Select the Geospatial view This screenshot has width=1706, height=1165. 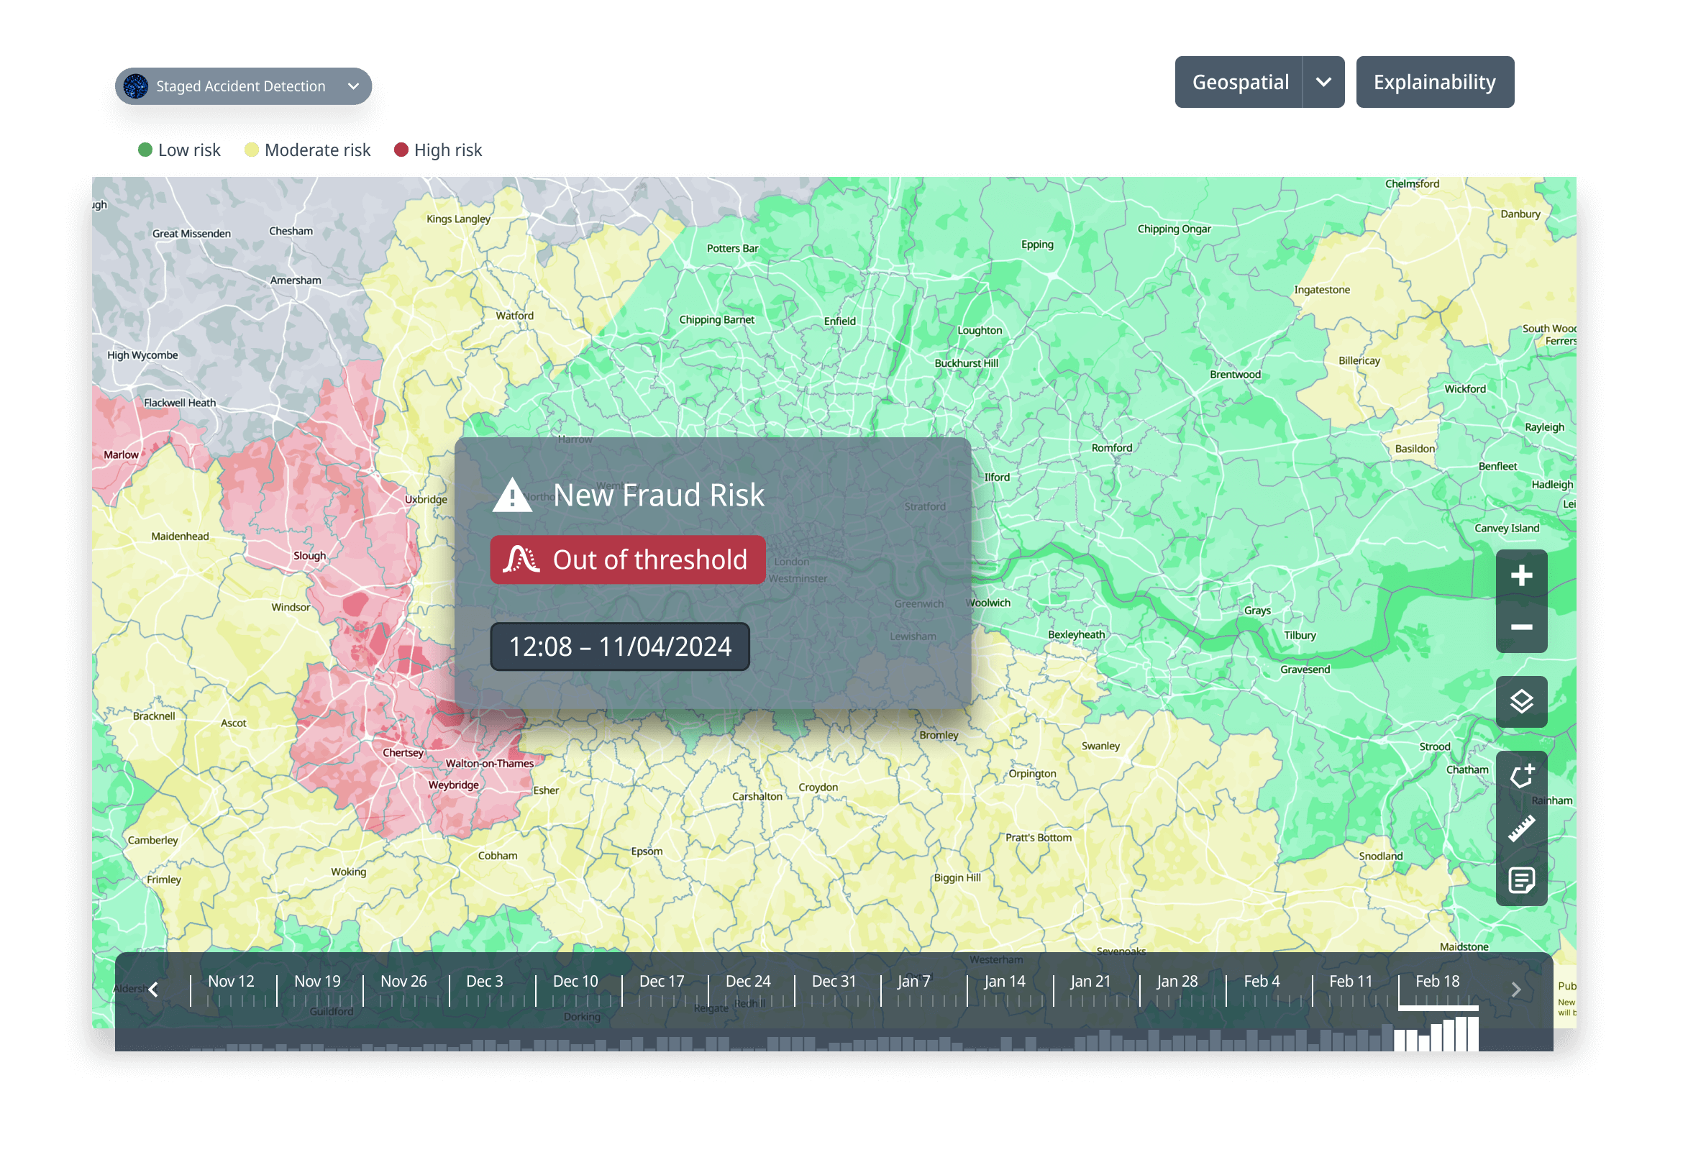(1241, 81)
